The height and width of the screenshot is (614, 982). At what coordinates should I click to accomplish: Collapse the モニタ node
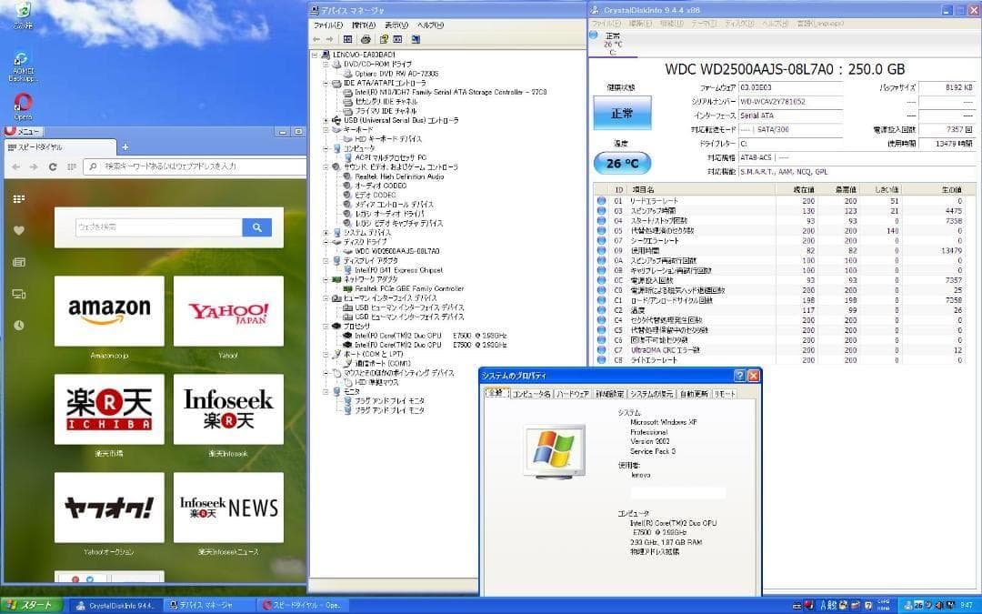326,391
